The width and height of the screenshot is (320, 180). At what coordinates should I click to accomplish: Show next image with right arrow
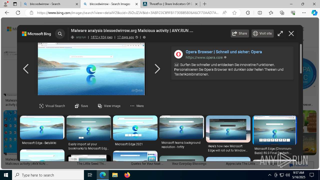click(157, 69)
